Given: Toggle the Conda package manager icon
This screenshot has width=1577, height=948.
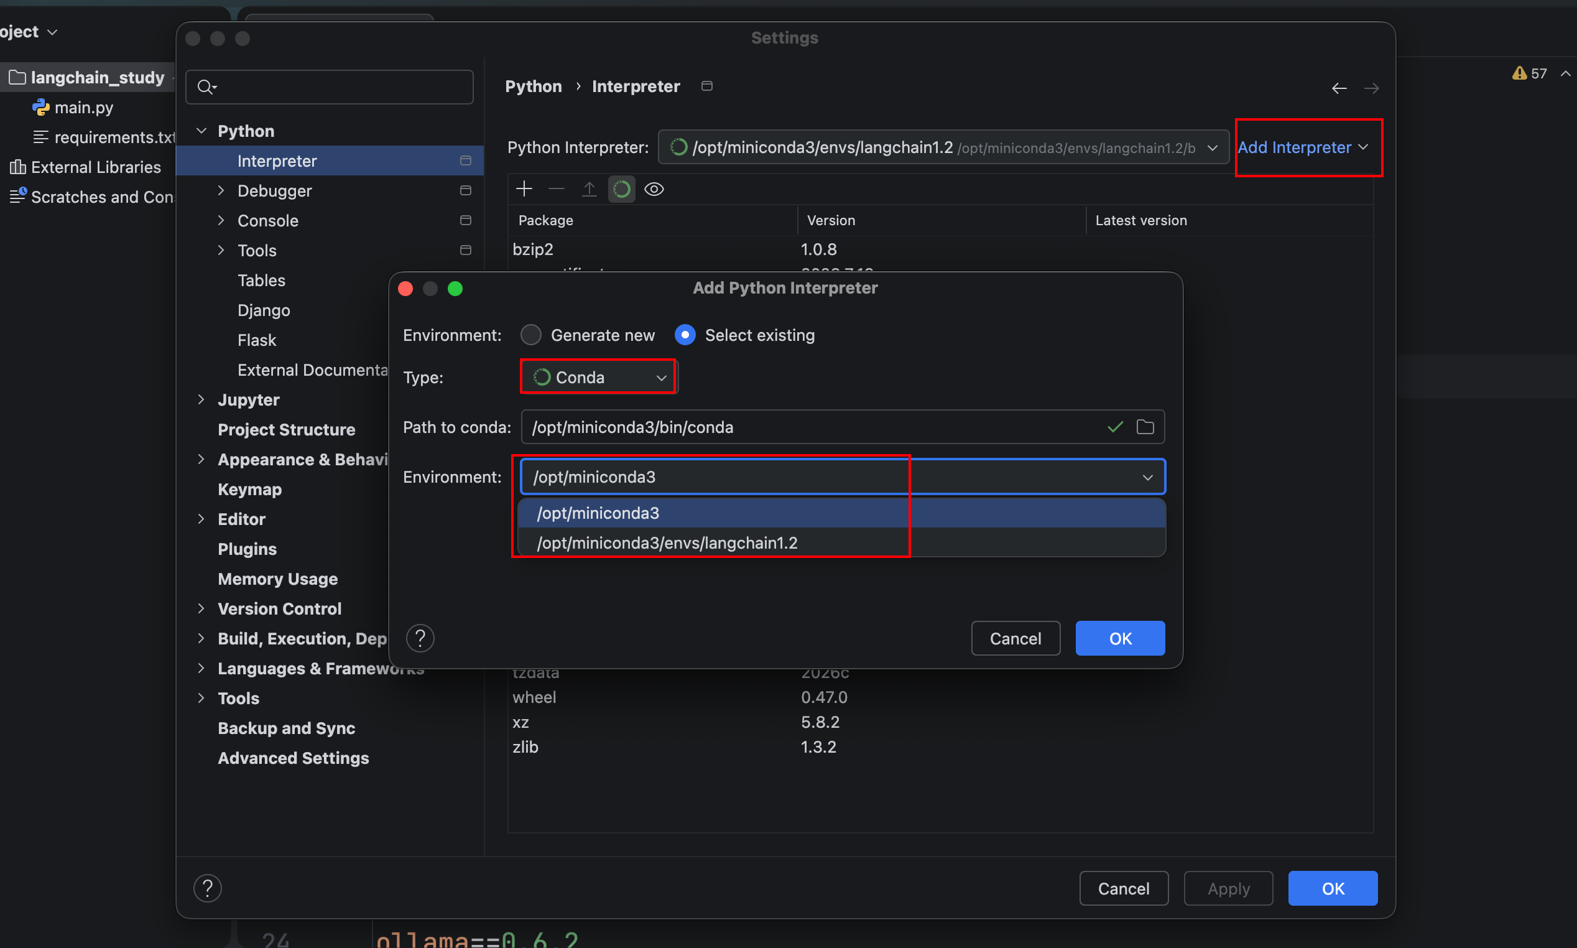Looking at the screenshot, I should click(621, 189).
